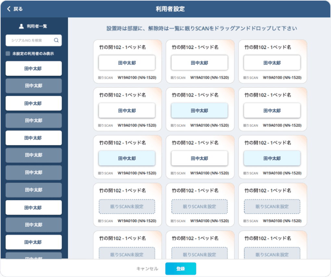Focus the シリアルNO.を検索 input field
The image size is (331, 277).
click(x=31, y=40)
